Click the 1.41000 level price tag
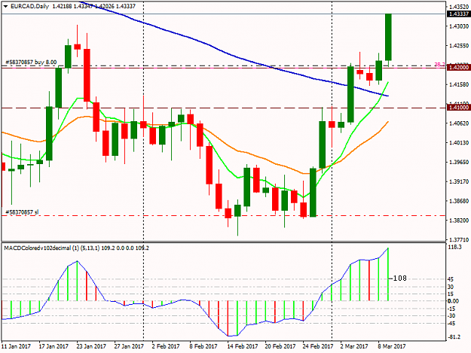 click(458, 108)
